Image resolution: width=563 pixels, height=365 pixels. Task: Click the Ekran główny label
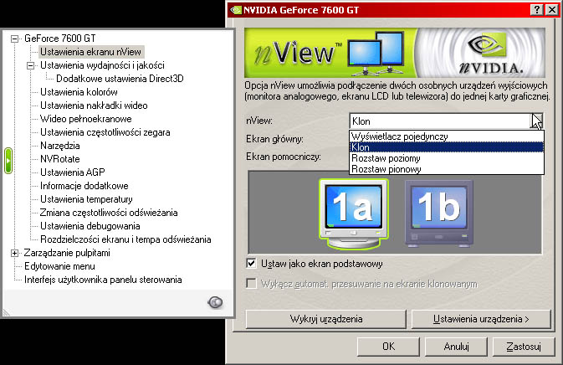(x=274, y=139)
